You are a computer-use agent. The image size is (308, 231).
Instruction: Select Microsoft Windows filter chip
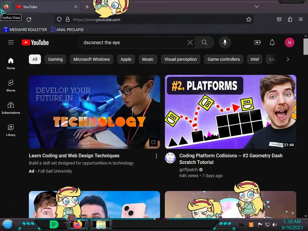91,59
